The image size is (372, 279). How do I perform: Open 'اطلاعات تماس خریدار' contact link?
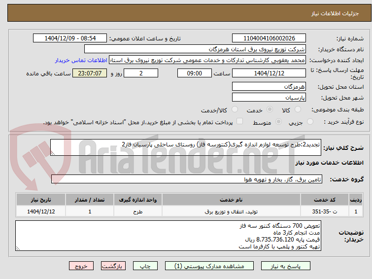point(81,60)
